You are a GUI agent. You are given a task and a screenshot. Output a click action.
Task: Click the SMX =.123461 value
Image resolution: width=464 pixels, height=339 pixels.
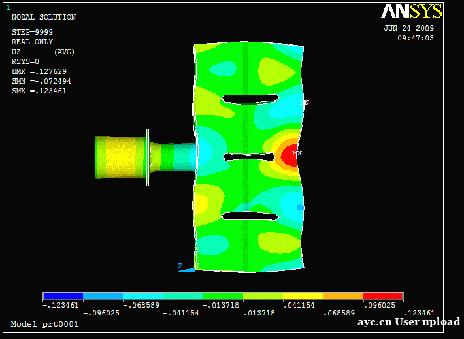coord(39,91)
